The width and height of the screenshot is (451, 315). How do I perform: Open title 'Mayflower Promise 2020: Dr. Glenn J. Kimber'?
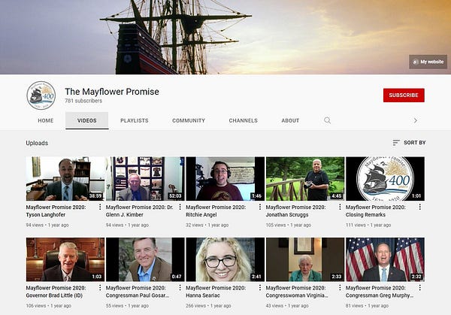coord(140,211)
